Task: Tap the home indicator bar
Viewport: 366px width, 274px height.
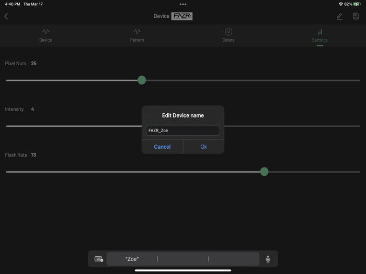Action: tap(183, 270)
